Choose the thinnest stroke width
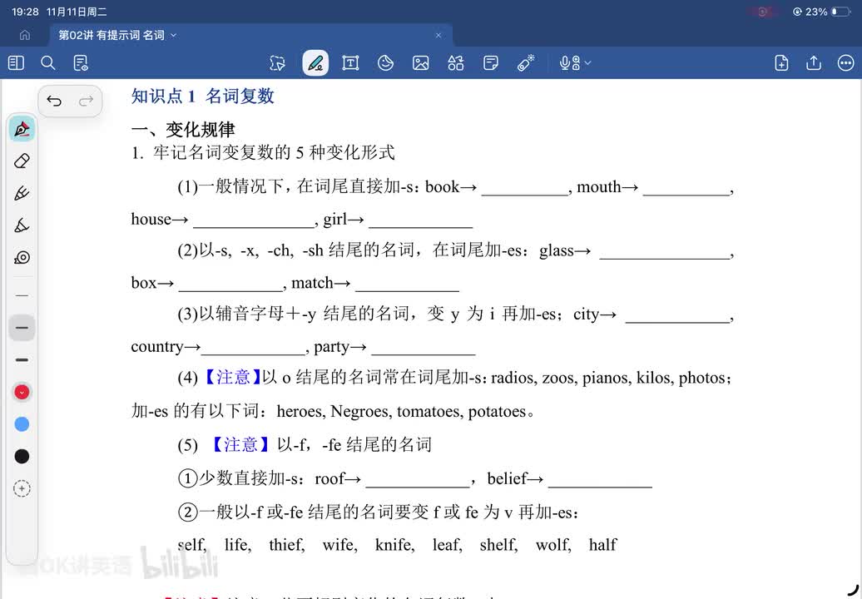This screenshot has width=862, height=599. pos(22,295)
